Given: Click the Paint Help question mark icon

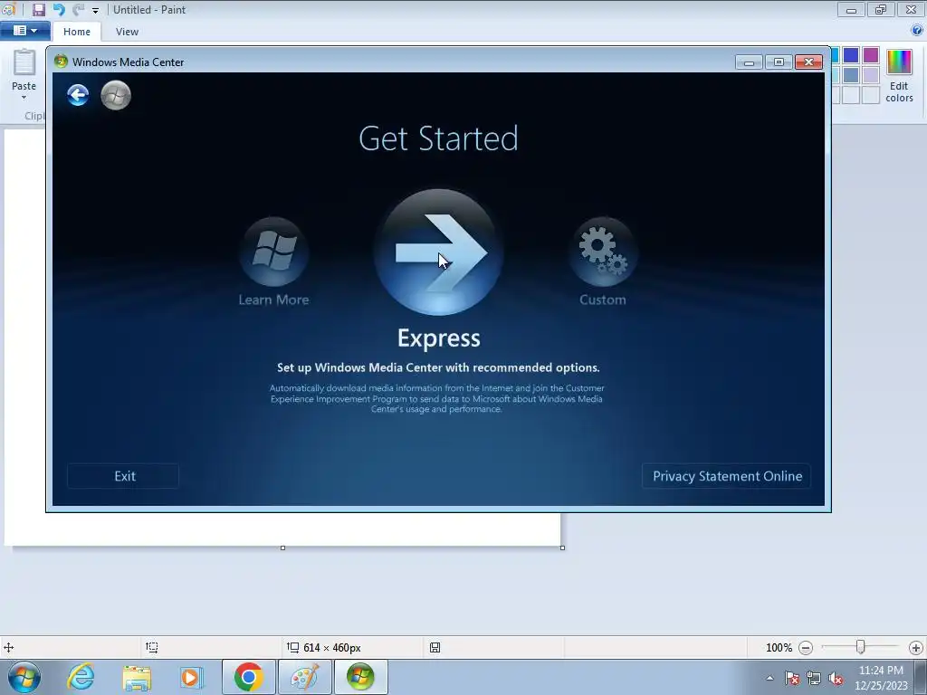Looking at the screenshot, I should click(x=917, y=31).
